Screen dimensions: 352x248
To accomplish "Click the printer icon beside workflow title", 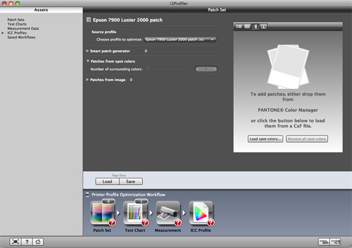I will click(x=87, y=195).
